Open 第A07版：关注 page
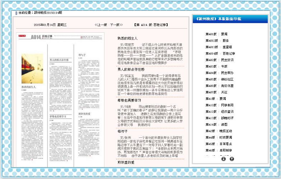Viewport: 281px width, 179px height. click(216, 92)
